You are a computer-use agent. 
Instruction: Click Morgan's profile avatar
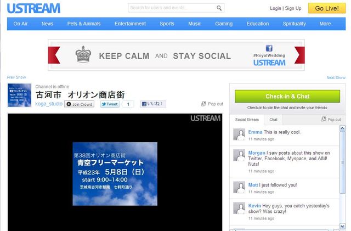pos(239,155)
